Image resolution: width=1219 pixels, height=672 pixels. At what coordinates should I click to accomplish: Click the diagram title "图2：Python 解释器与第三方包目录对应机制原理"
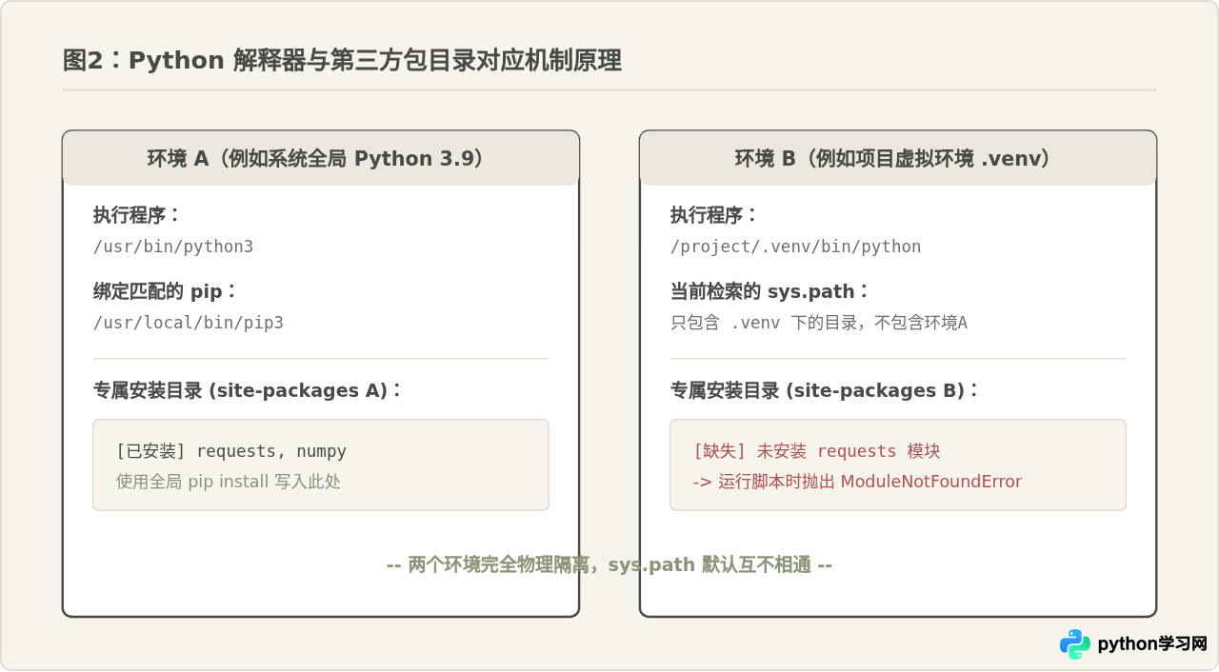click(342, 61)
